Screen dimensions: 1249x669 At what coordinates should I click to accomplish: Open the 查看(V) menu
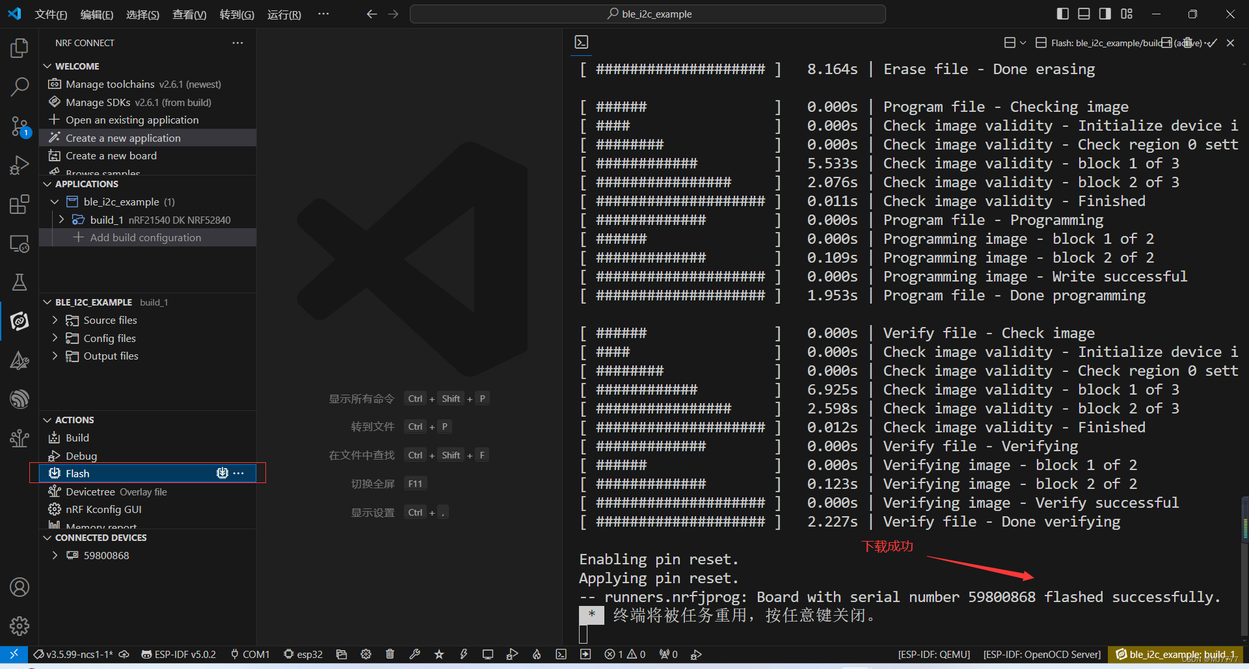click(x=189, y=14)
